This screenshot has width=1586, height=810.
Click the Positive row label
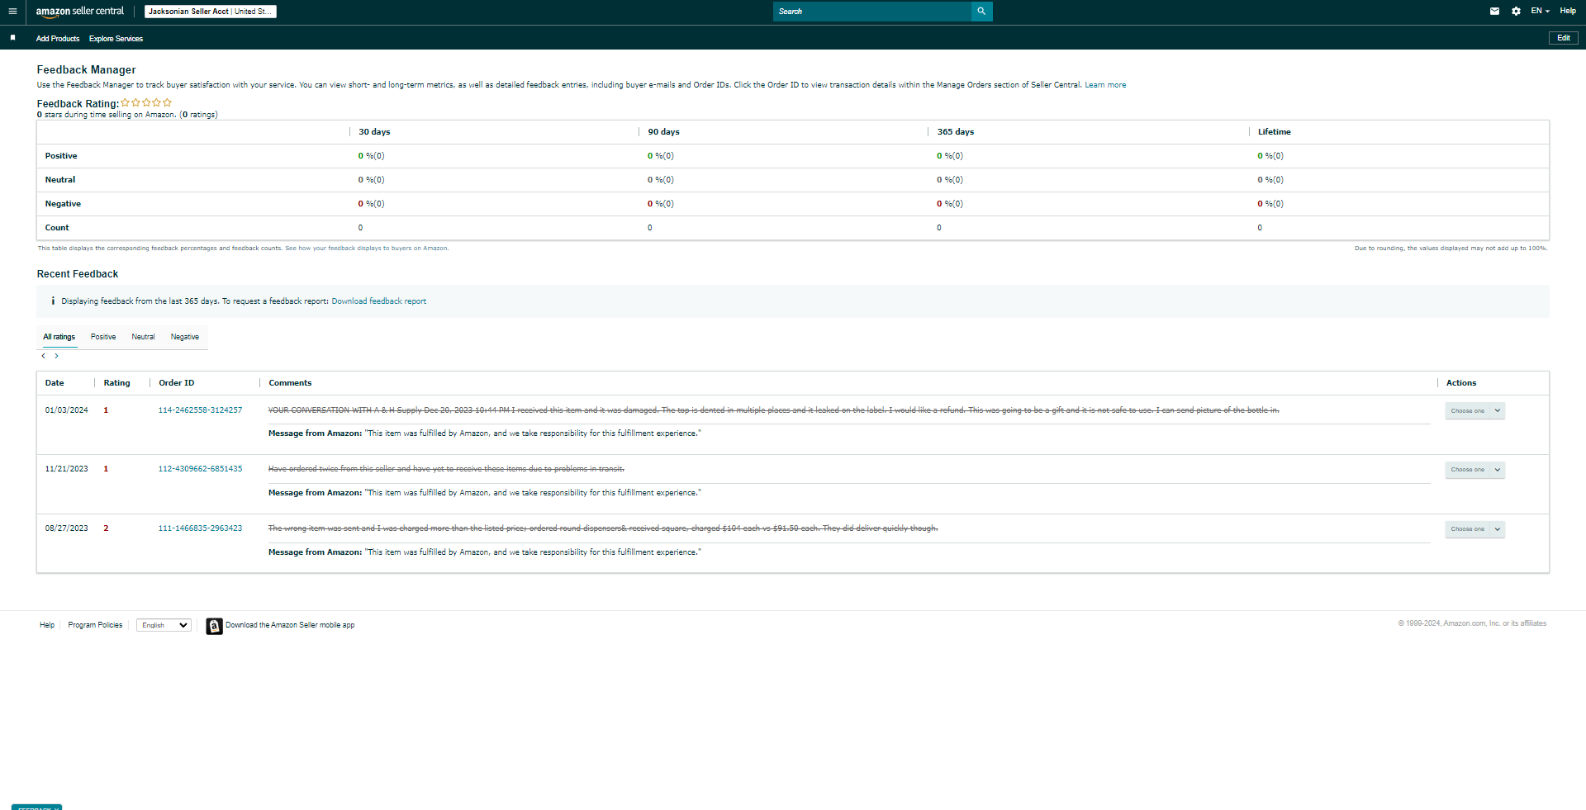61,156
